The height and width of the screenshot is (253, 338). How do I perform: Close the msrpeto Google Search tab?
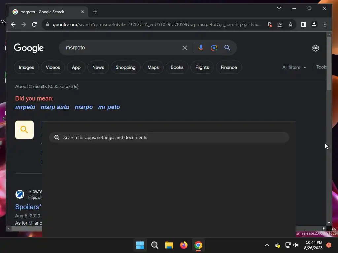click(82, 12)
